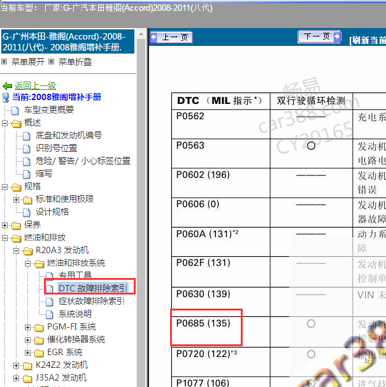Screen dimensions: 386x387
Task: Click the 概述 folder icon
Action: 17,123
